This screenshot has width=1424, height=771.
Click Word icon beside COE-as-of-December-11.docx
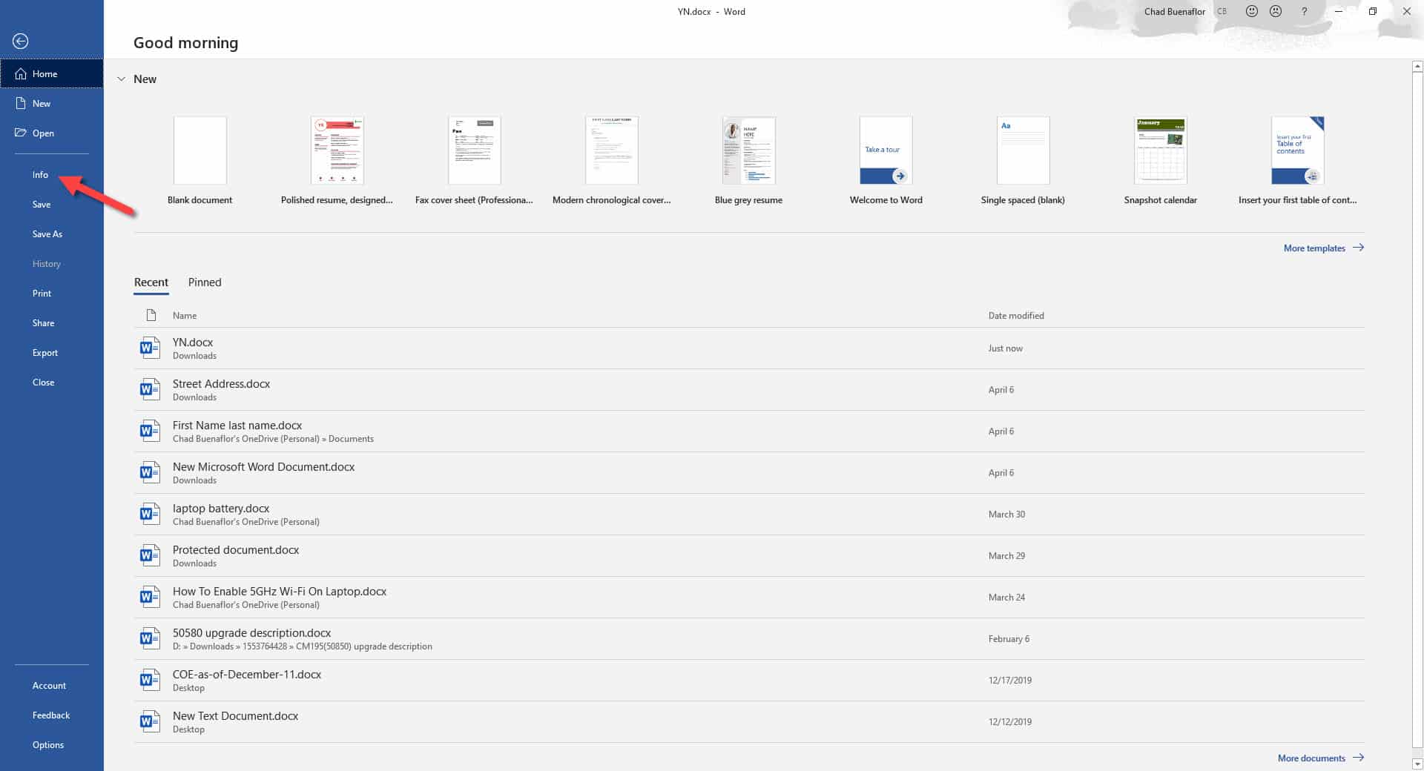click(150, 680)
